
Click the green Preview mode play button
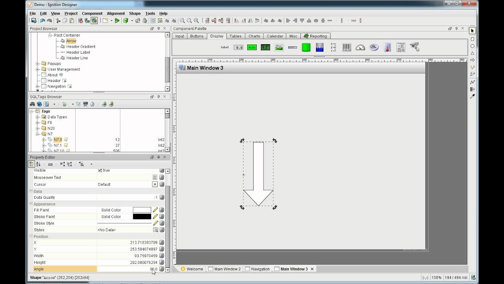[x=117, y=21]
